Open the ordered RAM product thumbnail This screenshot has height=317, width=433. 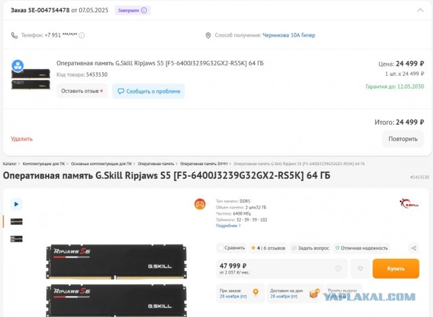(30, 79)
